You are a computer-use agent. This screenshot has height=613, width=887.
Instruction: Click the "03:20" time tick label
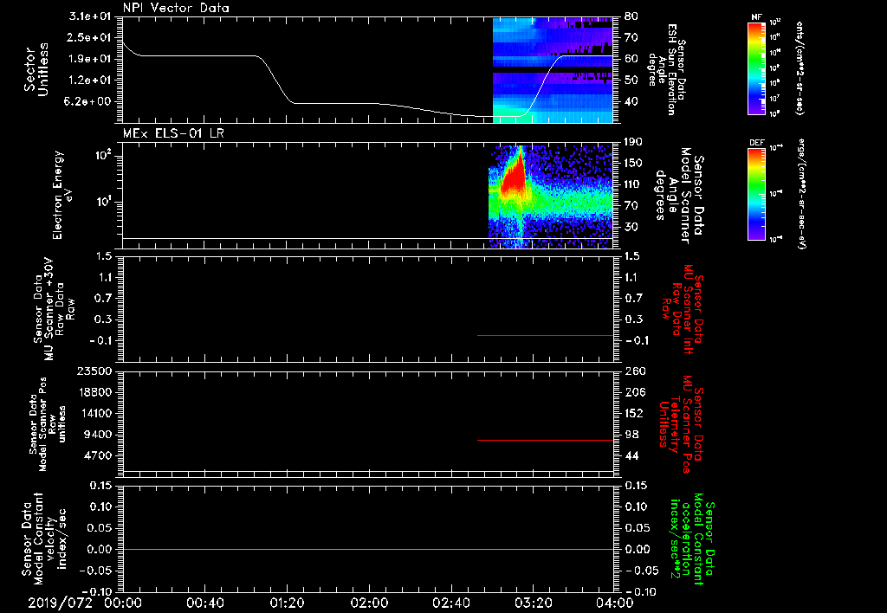point(533,603)
